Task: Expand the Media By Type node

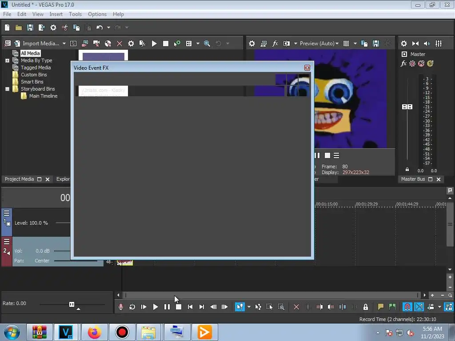Action: pyautogui.click(x=7, y=60)
